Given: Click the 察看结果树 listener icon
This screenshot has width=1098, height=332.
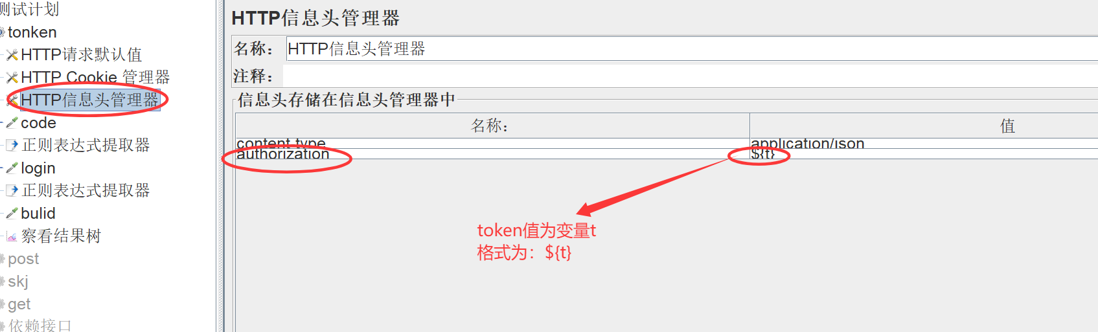Looking at the screenshot, I should pos(12,237).
